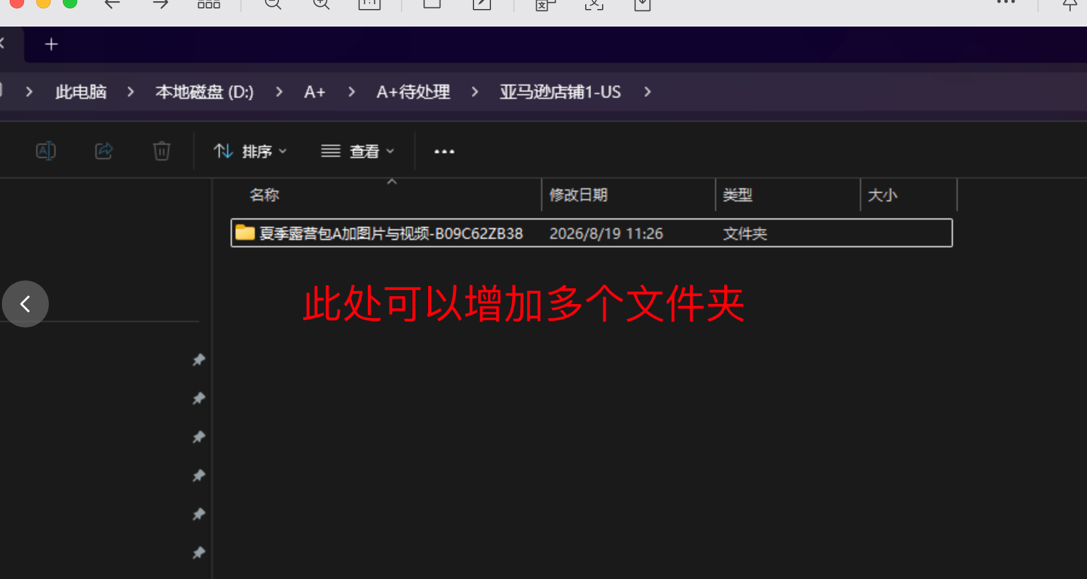This screenshot has width=1087, height=579.
Task: Expand chevron after 此电脑 in breadcrumb
Action: pos(130,92)
